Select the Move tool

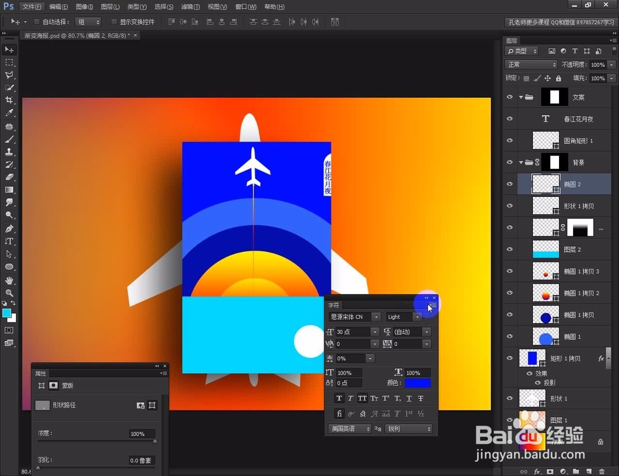click(x=9, y=49)
